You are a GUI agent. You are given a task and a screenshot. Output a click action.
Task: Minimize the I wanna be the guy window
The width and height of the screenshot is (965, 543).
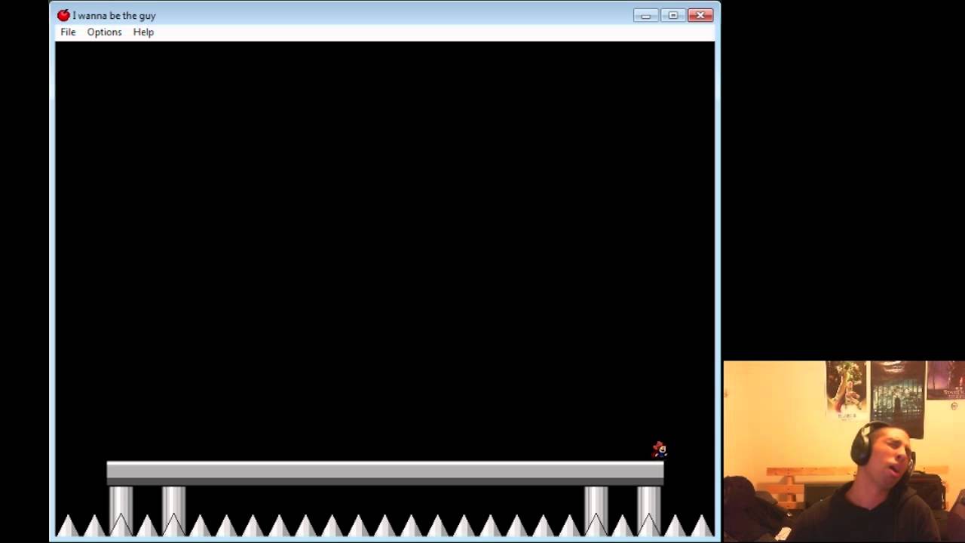point(646,15)
